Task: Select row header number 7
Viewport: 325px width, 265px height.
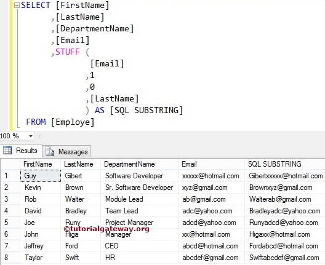Action: (x=10, y=246)
